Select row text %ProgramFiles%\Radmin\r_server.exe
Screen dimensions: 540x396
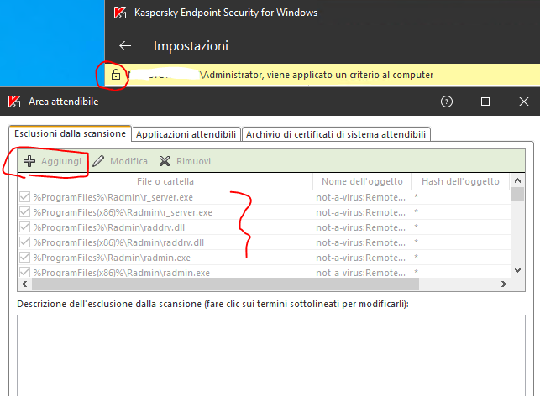coord(113,197)
